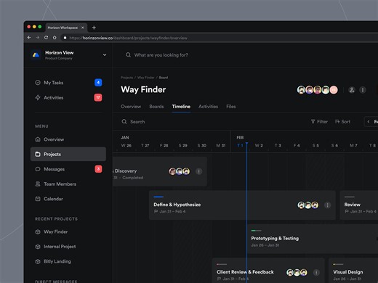Select Projects in the sidebar menu

(68, 154)
